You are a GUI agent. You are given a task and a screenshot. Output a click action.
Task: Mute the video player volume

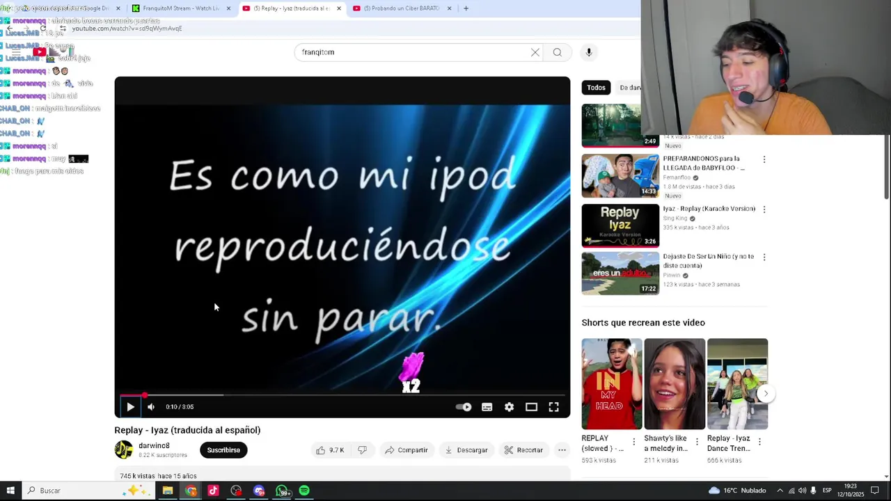[x=151, y=407]
